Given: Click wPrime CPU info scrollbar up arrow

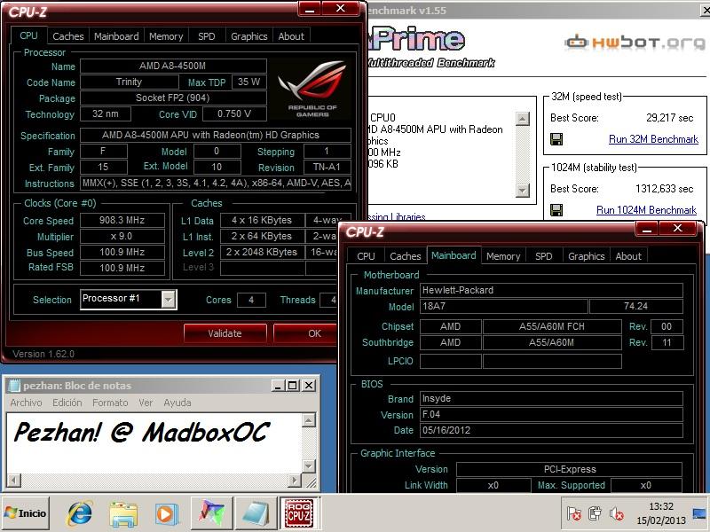Looking at the screenshot, I should (x=523, y=119).
